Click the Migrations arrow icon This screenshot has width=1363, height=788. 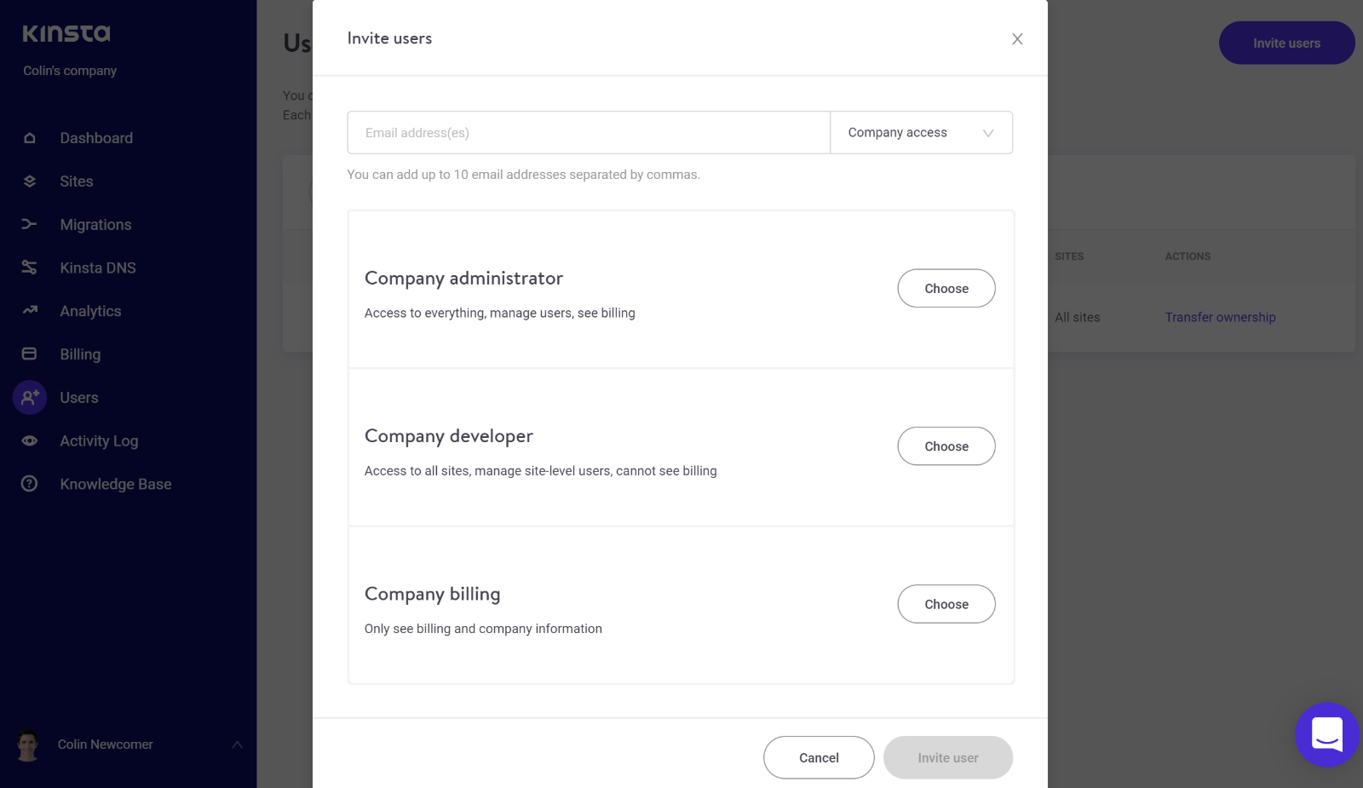(x=30, y=224)
